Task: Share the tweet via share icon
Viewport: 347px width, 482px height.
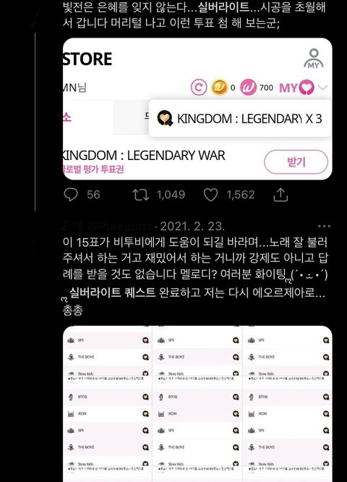Action: click(x=280, y=195)
